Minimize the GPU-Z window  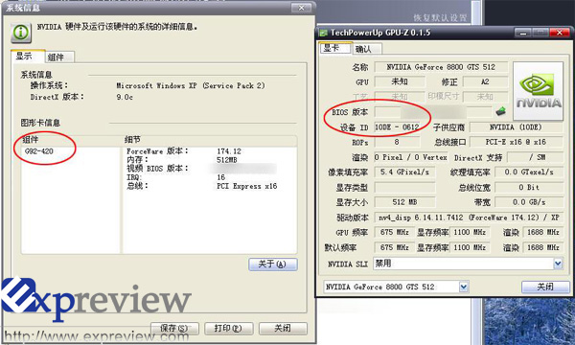point(522,33)
